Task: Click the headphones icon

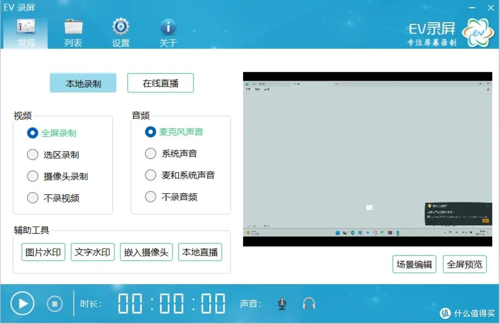Action: pos(309,304)
